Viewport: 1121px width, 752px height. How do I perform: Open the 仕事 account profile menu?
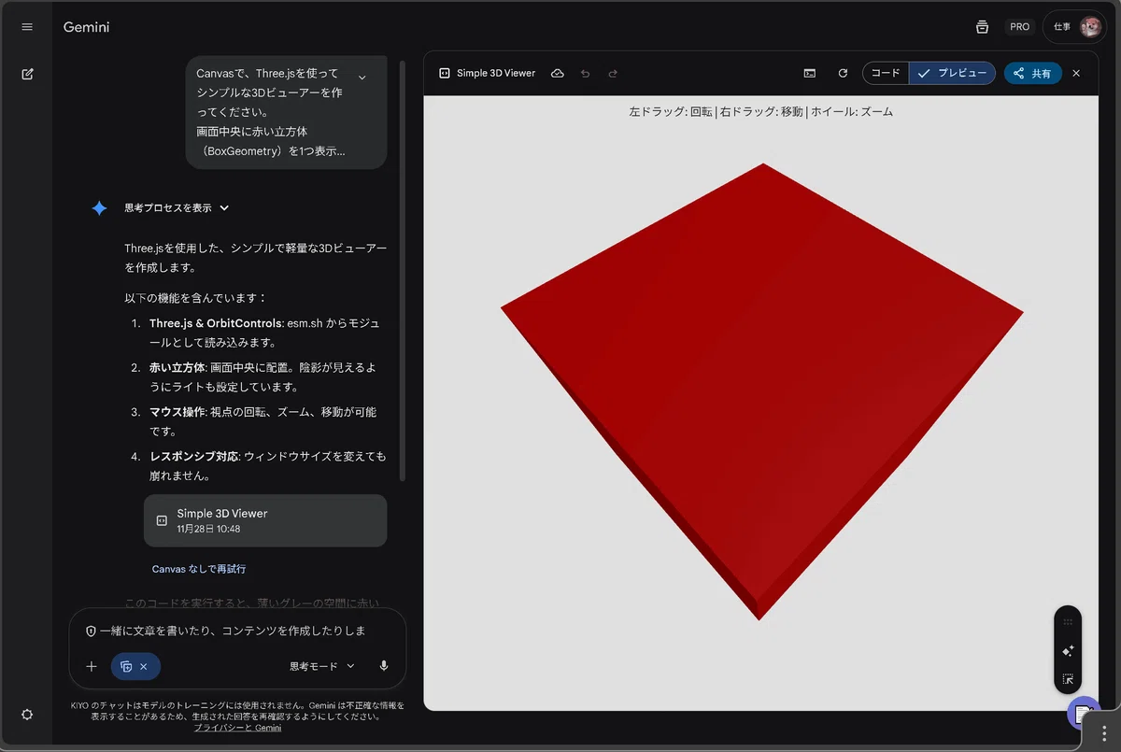(x=1075, y=27)
